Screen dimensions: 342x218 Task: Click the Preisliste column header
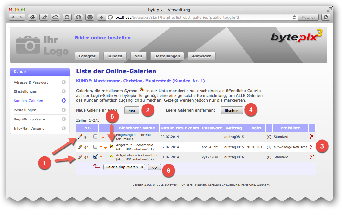(290, 128)
